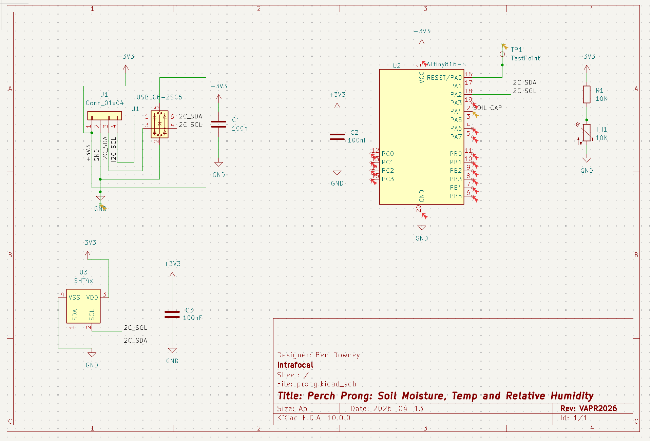Select GND symbol below C1
The height and width of the screenshot is (441, 650).
pos(219,164)
